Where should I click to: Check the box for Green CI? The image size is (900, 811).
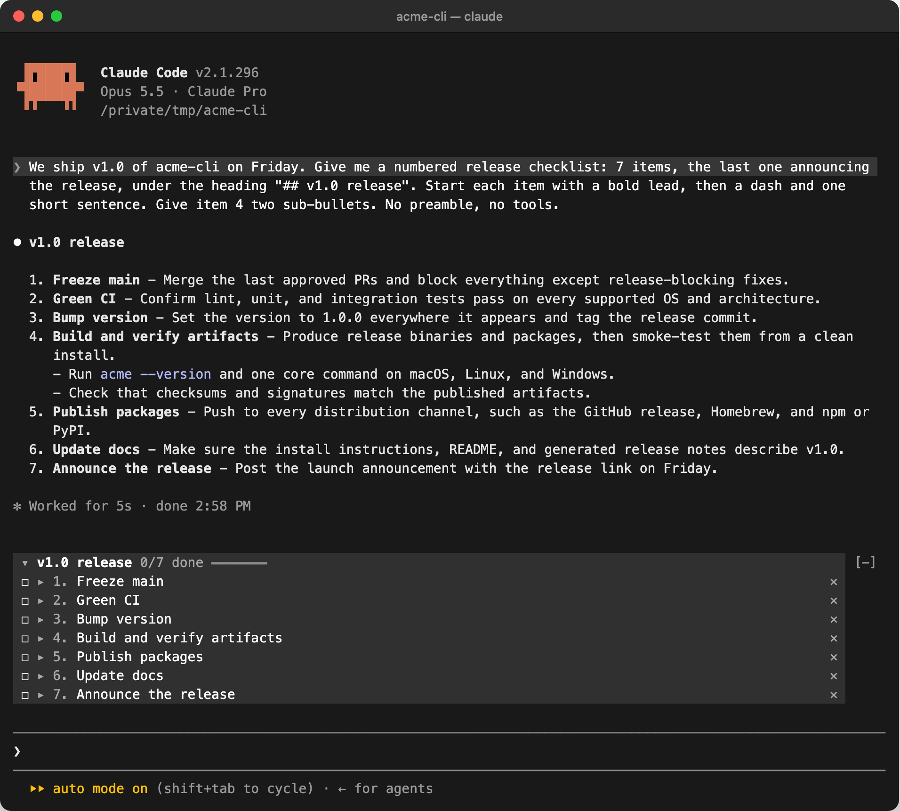point(25,601)
